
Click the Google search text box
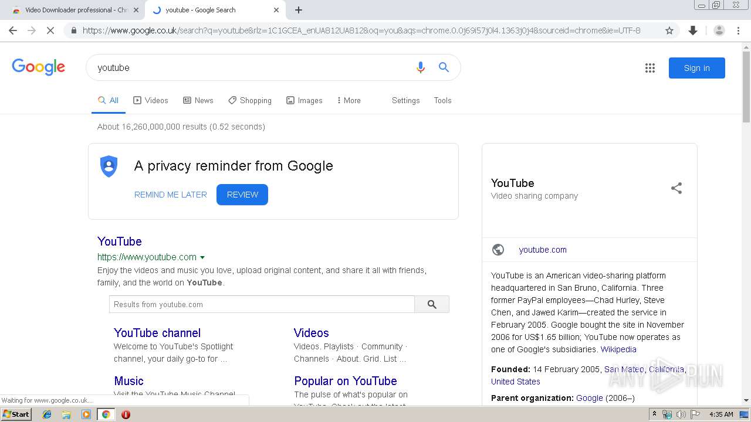pos(252,67)
